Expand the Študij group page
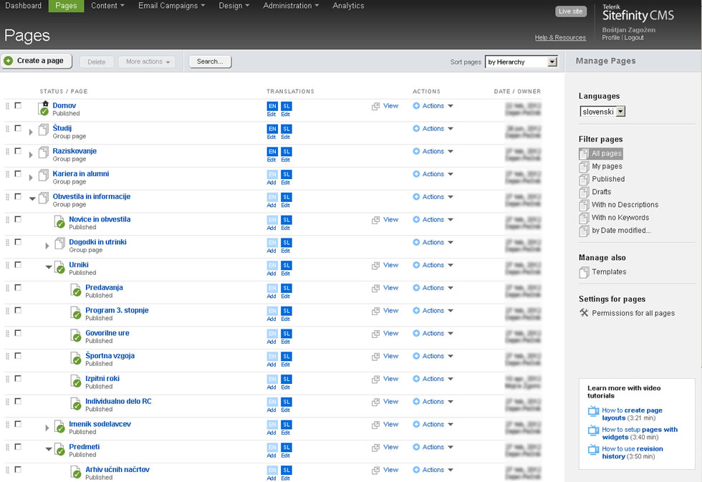The width and height of the screenshot is (702, 482). [31, 132]
